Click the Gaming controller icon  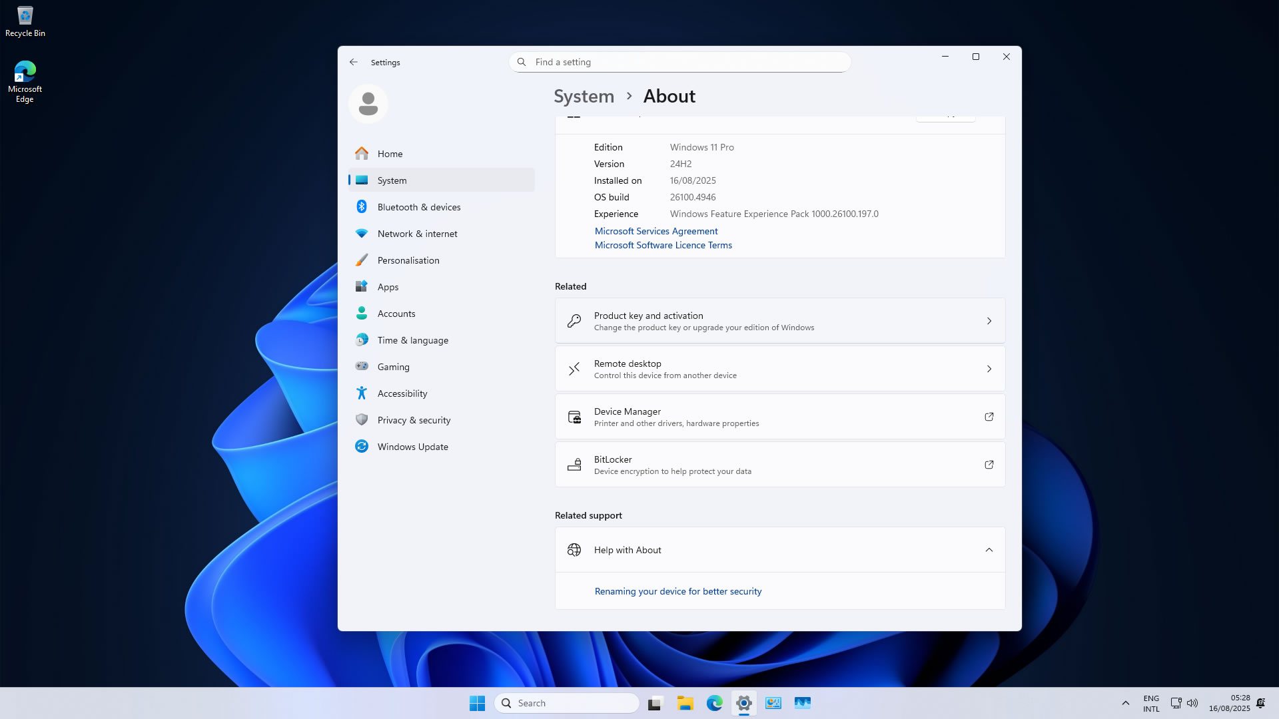click(x=362, y=366)
